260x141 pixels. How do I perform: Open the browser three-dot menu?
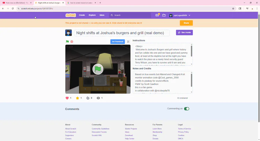257,8
